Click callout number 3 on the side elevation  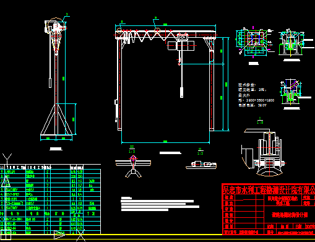point(67,14)
